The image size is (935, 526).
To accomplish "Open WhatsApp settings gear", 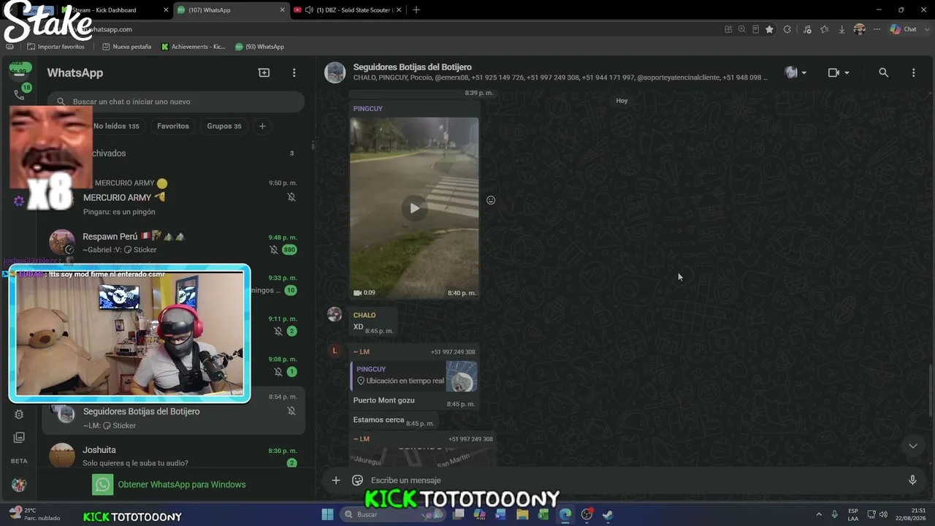I will click(x=19, y=414).
